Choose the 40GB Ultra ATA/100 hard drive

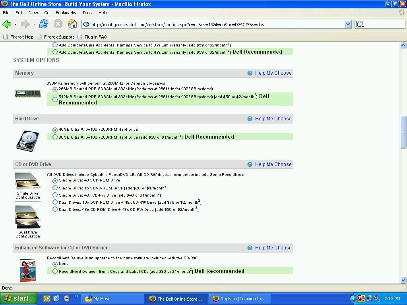coord(55,130)
